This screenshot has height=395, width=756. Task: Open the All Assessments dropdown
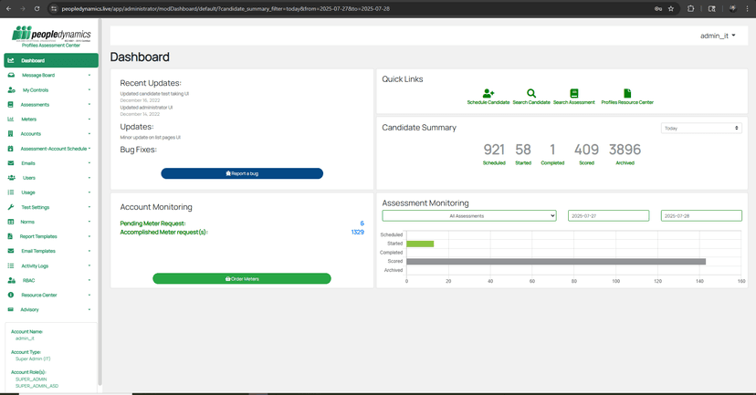coord(469,216)
